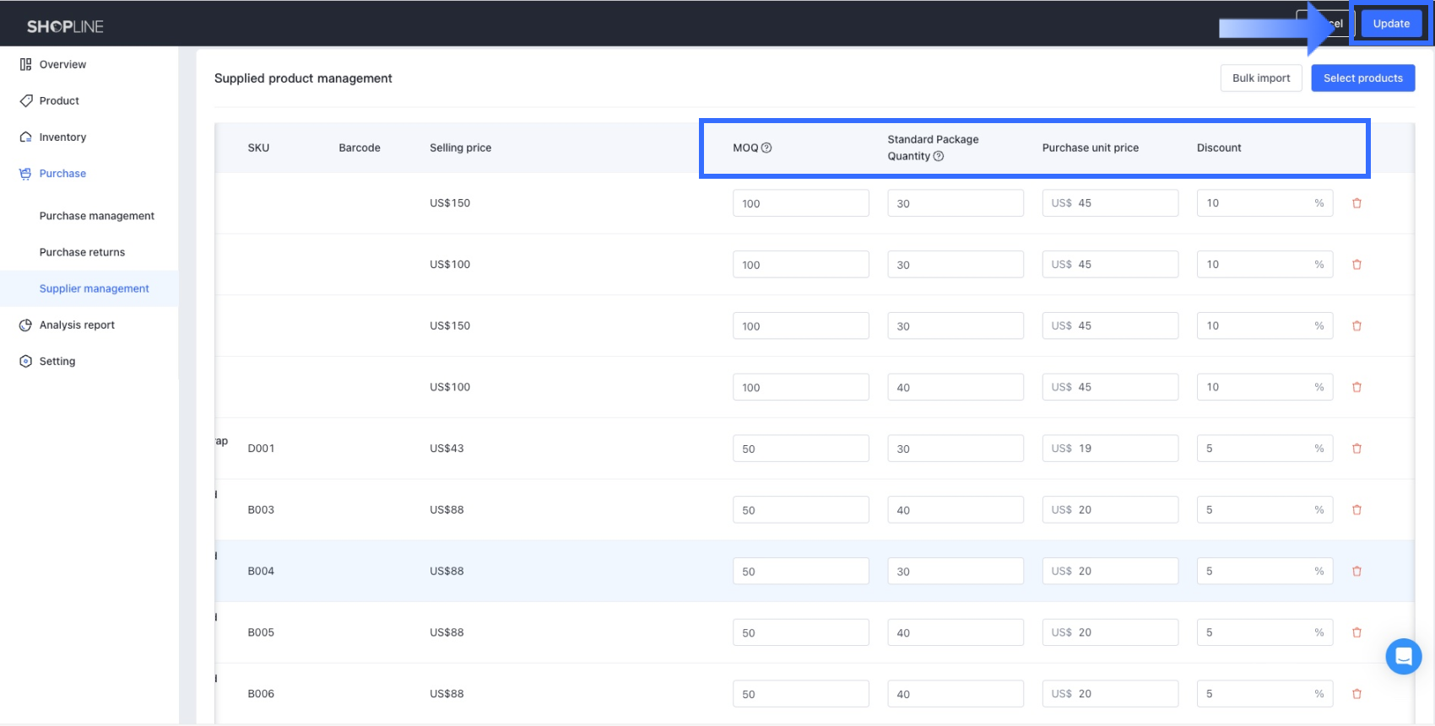Image resolution: width=1435 pixels, height=726 pixels.
Task: Select Supplier management in sidebar
Action: click(x=94, y=288)
